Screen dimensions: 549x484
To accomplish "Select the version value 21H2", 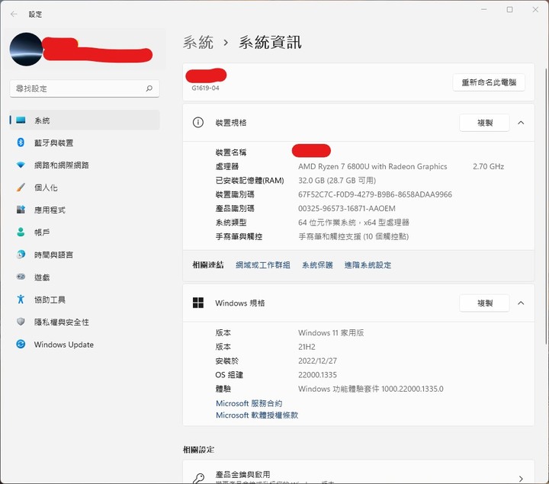I will point(307,347).
